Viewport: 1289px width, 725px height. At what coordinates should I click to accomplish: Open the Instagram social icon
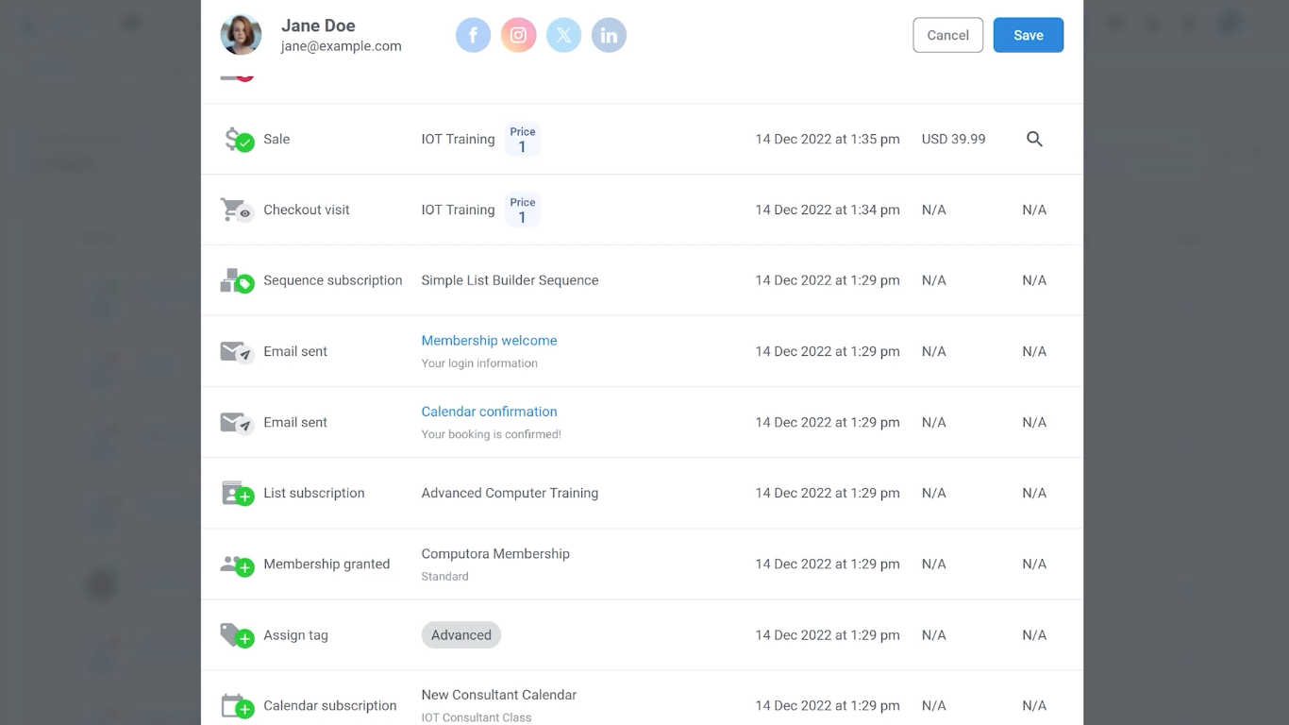(x=518, y=36)
